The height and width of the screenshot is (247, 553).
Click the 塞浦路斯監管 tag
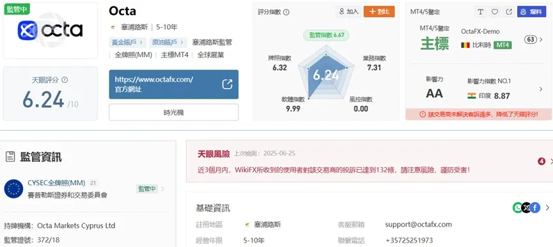click(x=212, y=43)
